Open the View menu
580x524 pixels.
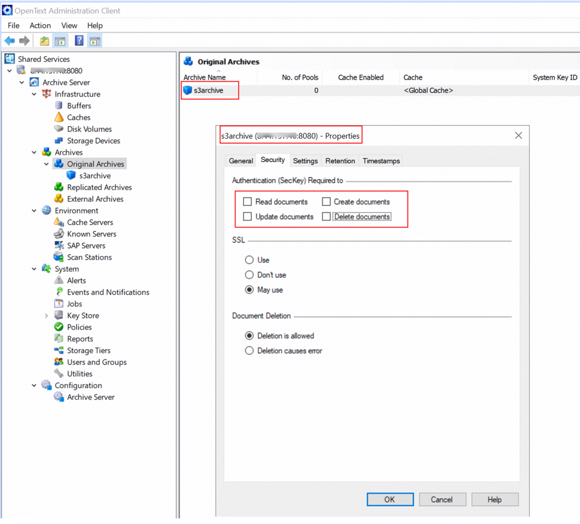pos(69,26)
